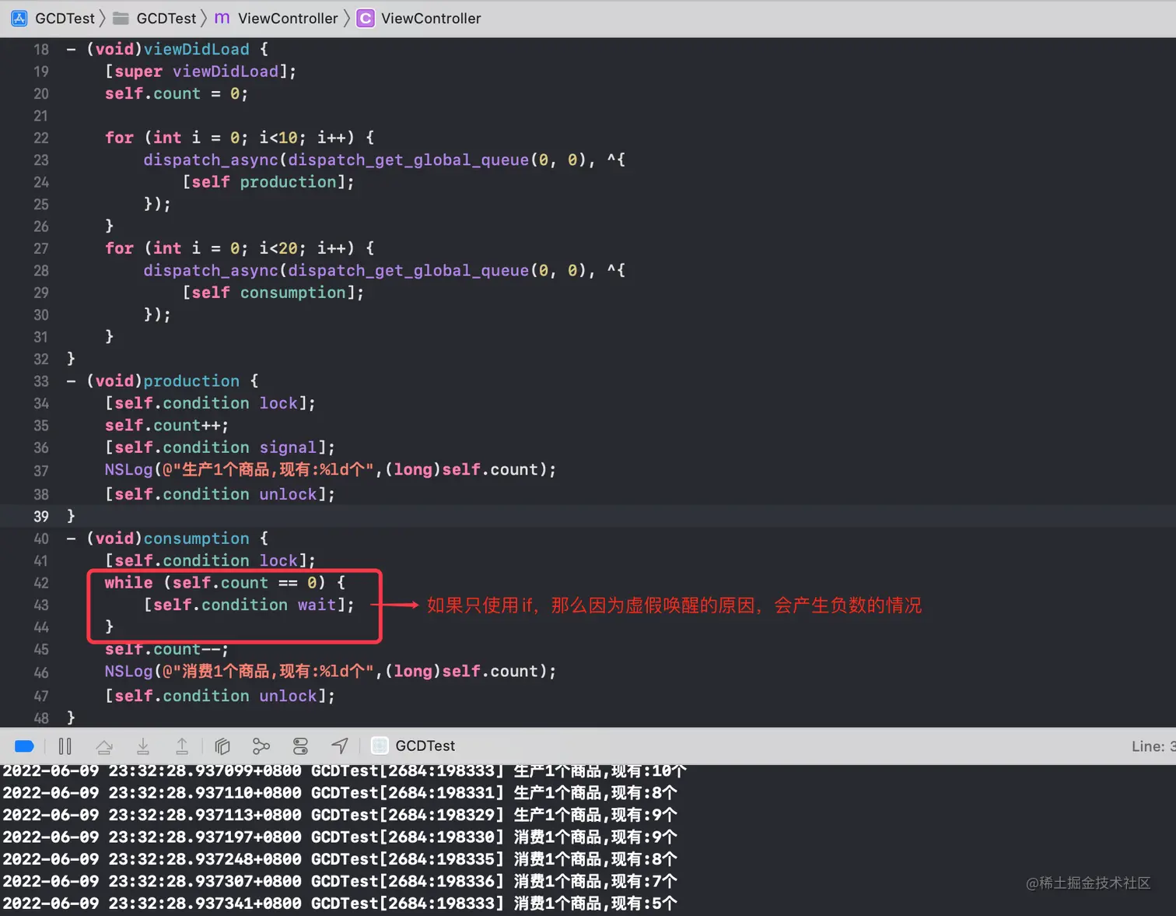Click the console log with thread 198335

click(340, 859)
